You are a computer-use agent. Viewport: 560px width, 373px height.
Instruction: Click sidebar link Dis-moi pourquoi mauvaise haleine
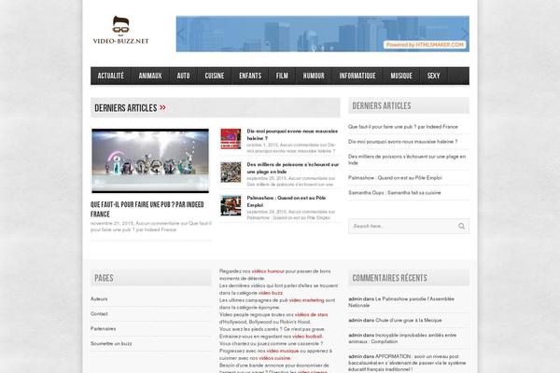click(402, 142)
